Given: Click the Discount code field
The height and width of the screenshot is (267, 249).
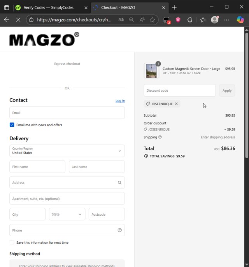Looking at the screenshot, I should (x=180, y=91).
